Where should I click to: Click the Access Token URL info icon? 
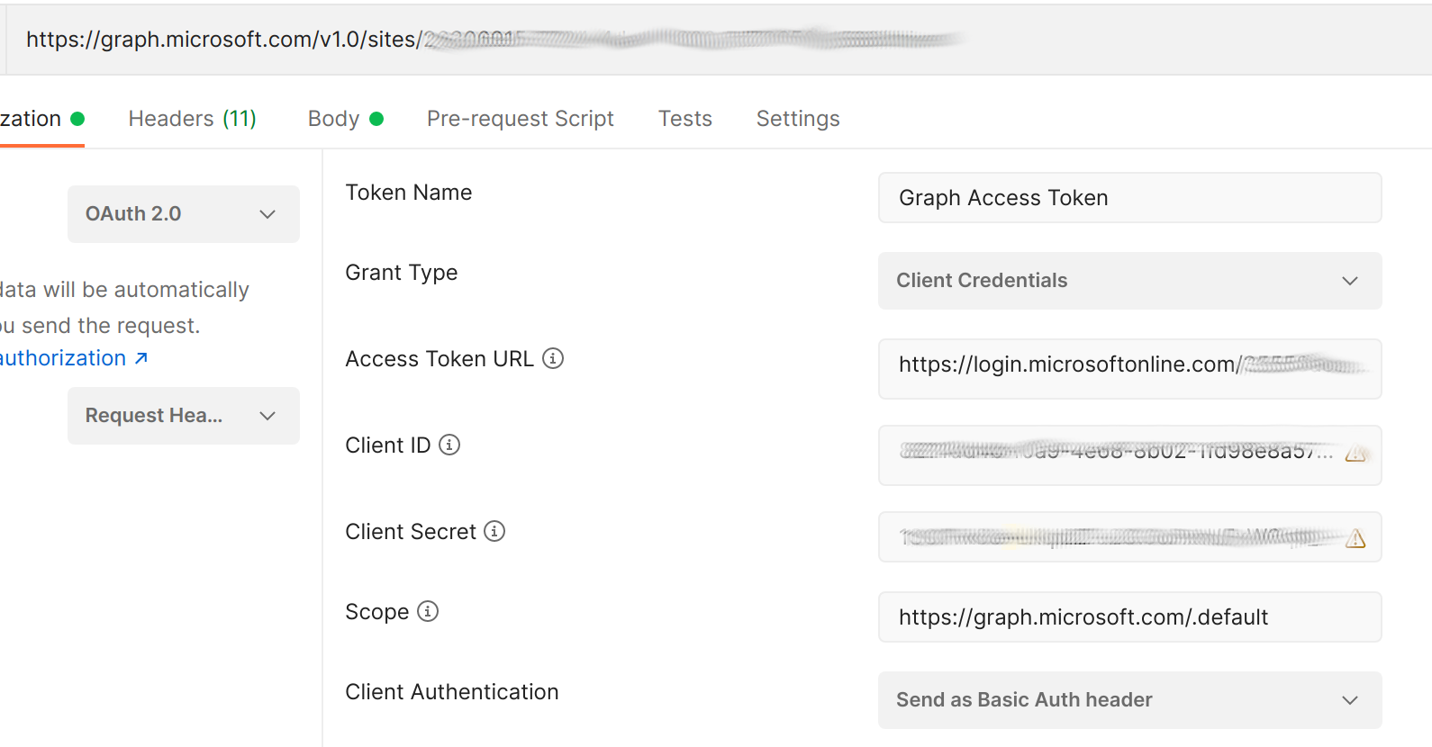[x=553, y=358]
